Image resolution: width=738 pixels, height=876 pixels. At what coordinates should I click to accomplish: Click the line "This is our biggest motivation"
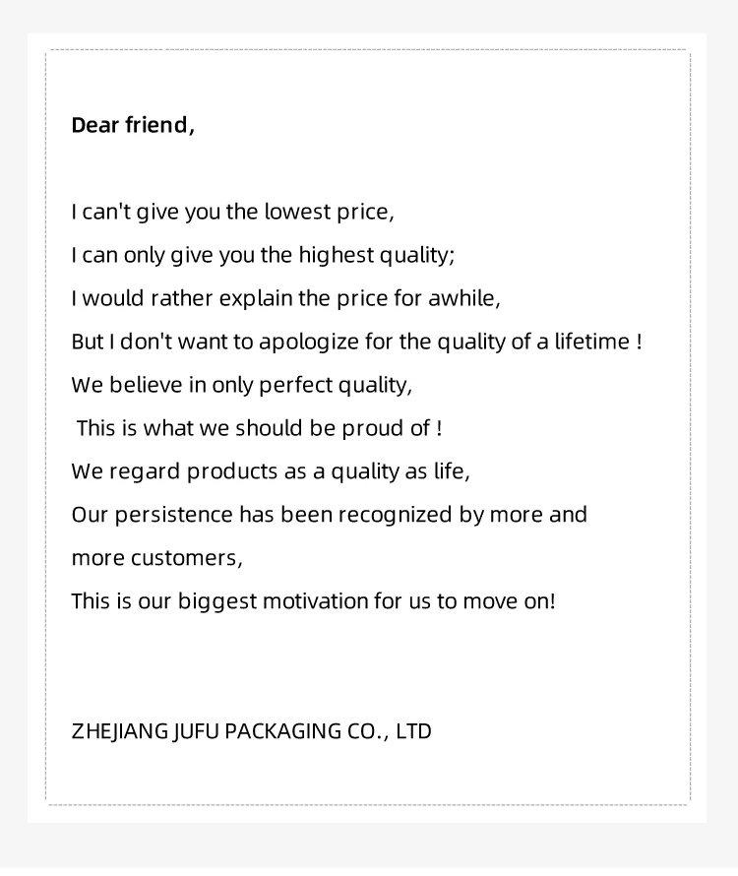313,601
